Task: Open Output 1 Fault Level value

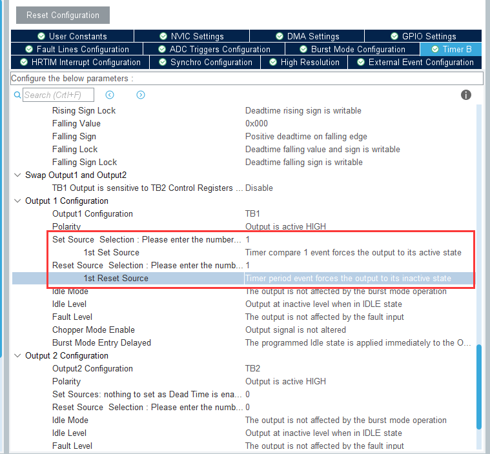Action: click(324, 317)
